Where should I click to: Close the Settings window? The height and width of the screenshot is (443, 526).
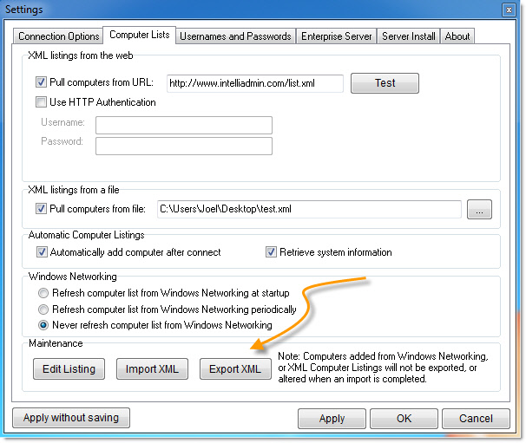click(509, 10)
